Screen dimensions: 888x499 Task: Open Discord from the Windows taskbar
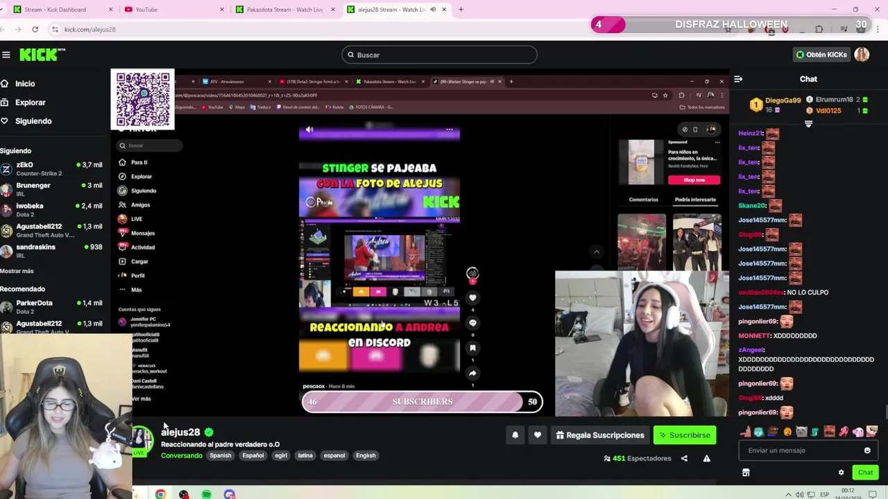[x=229, y=494]
